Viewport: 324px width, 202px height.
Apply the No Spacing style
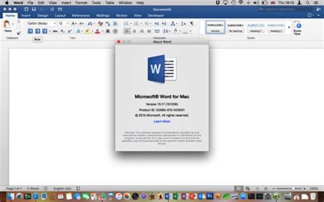[x=235, y=27]
